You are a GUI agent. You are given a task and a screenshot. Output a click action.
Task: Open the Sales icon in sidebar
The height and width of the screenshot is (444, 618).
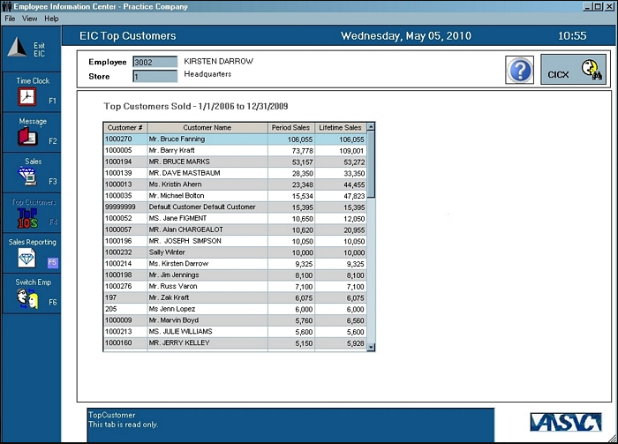click(27, 177)
